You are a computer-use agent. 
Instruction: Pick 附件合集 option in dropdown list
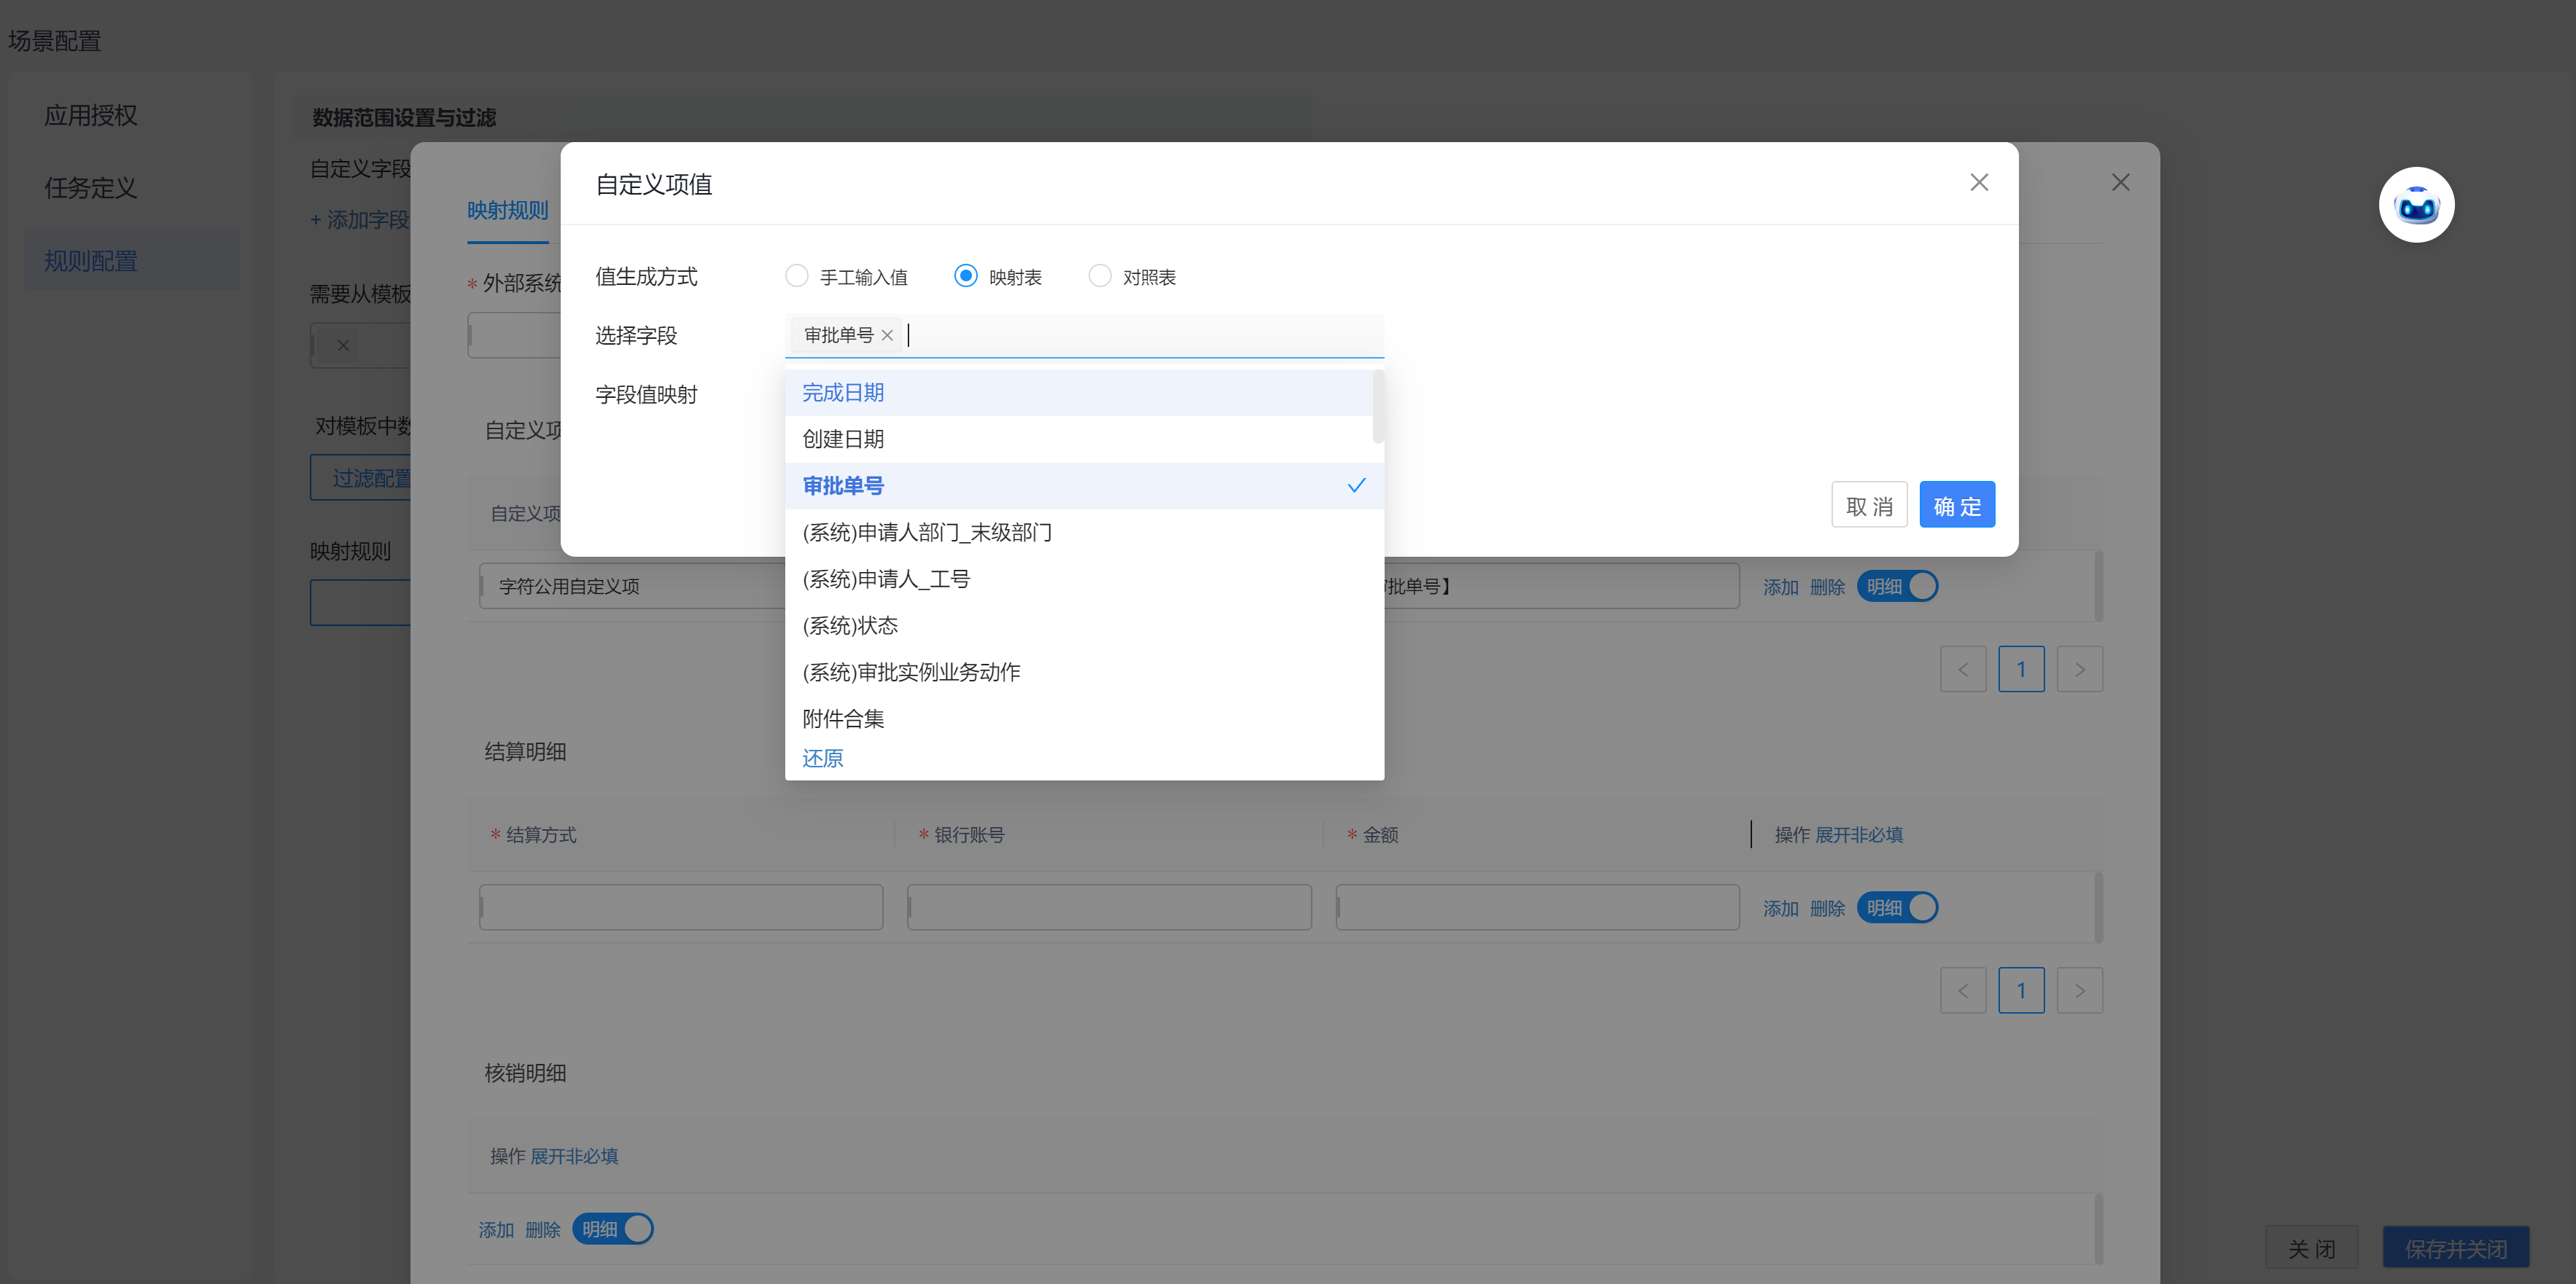843,719
